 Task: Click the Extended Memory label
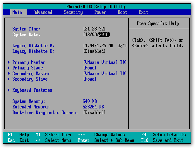[31, 107]
